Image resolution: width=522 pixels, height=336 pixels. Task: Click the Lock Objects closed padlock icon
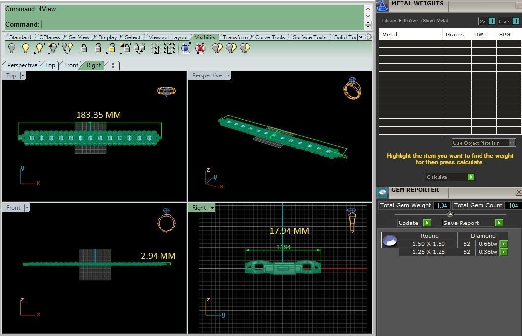click(84, 48)
